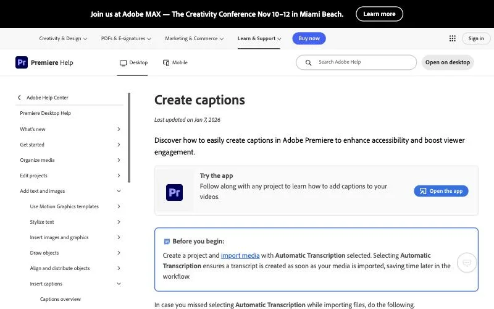Click the back arrow beside Adobe Help Center
The width and height of the screenshot is (494, 309).
coord(19,98)
